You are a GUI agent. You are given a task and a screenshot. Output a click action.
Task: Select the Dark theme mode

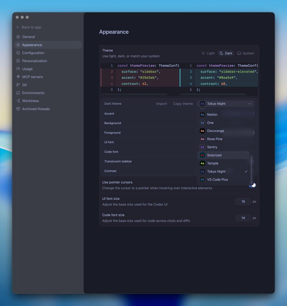(226, 53)
